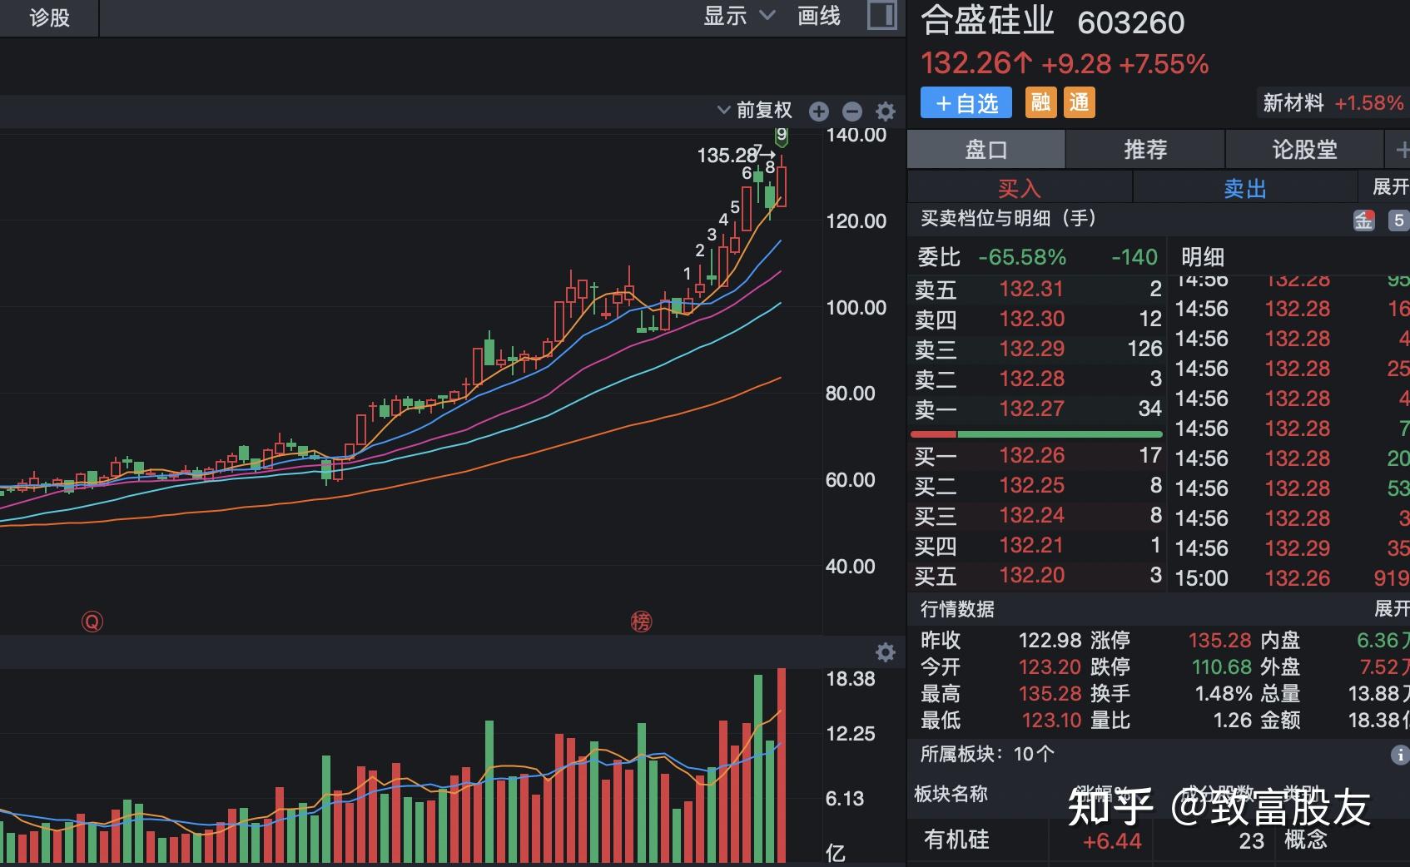Switch to the 盘口 tab
This screenshot has height=867, width=1410.
click(986, 150)
